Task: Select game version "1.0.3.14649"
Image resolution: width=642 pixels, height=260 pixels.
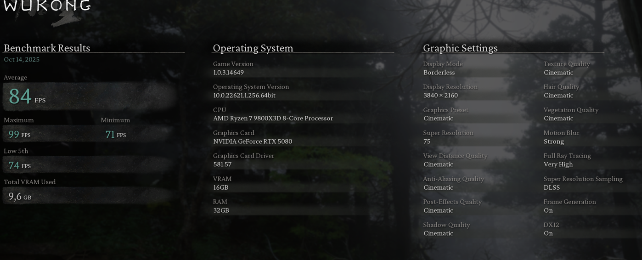Action: point(229,73)
